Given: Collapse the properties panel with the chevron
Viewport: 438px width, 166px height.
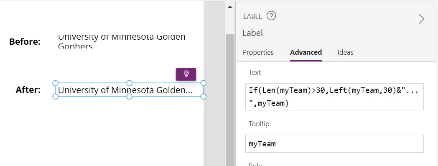Looking at the screenshot, I should tap(421, 19).
